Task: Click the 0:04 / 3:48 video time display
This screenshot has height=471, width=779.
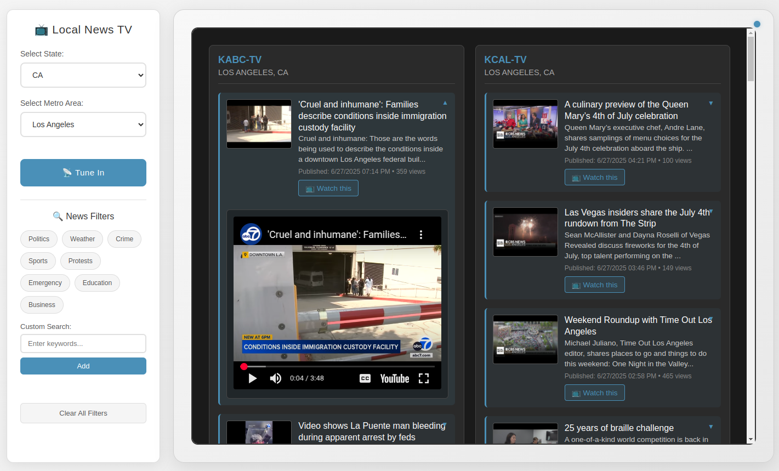Action: [307, 378]
